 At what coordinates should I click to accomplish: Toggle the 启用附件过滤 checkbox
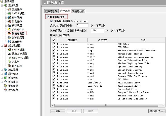coord(48,17)
